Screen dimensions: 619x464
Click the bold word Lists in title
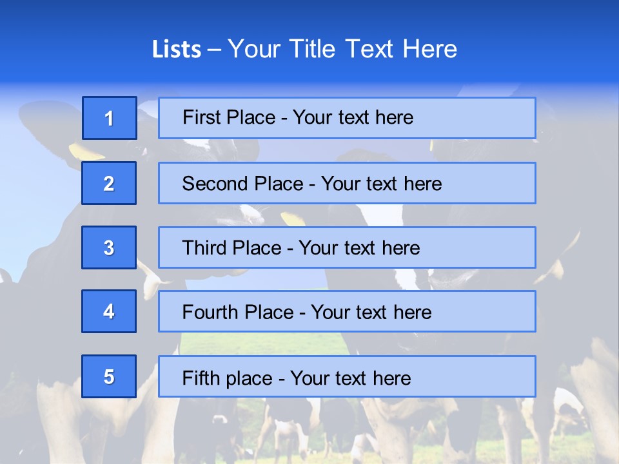[176, 50]
